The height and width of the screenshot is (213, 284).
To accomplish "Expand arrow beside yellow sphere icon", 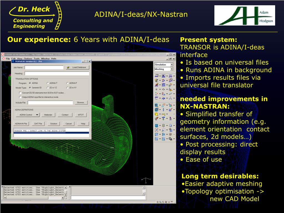I will pos(160,114).
